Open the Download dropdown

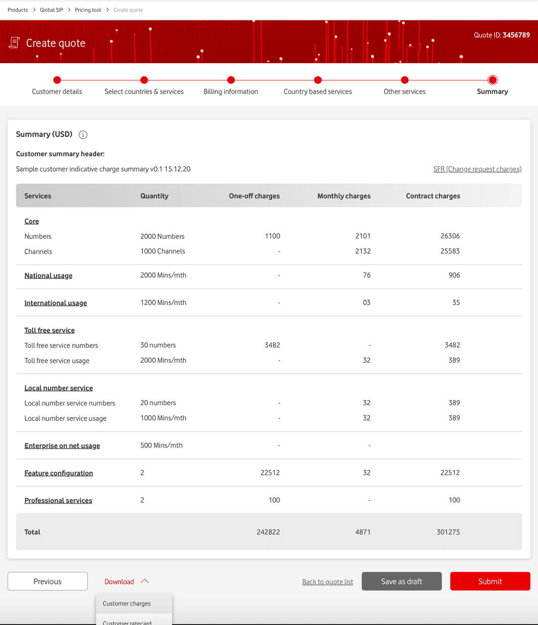coord(127,582)
